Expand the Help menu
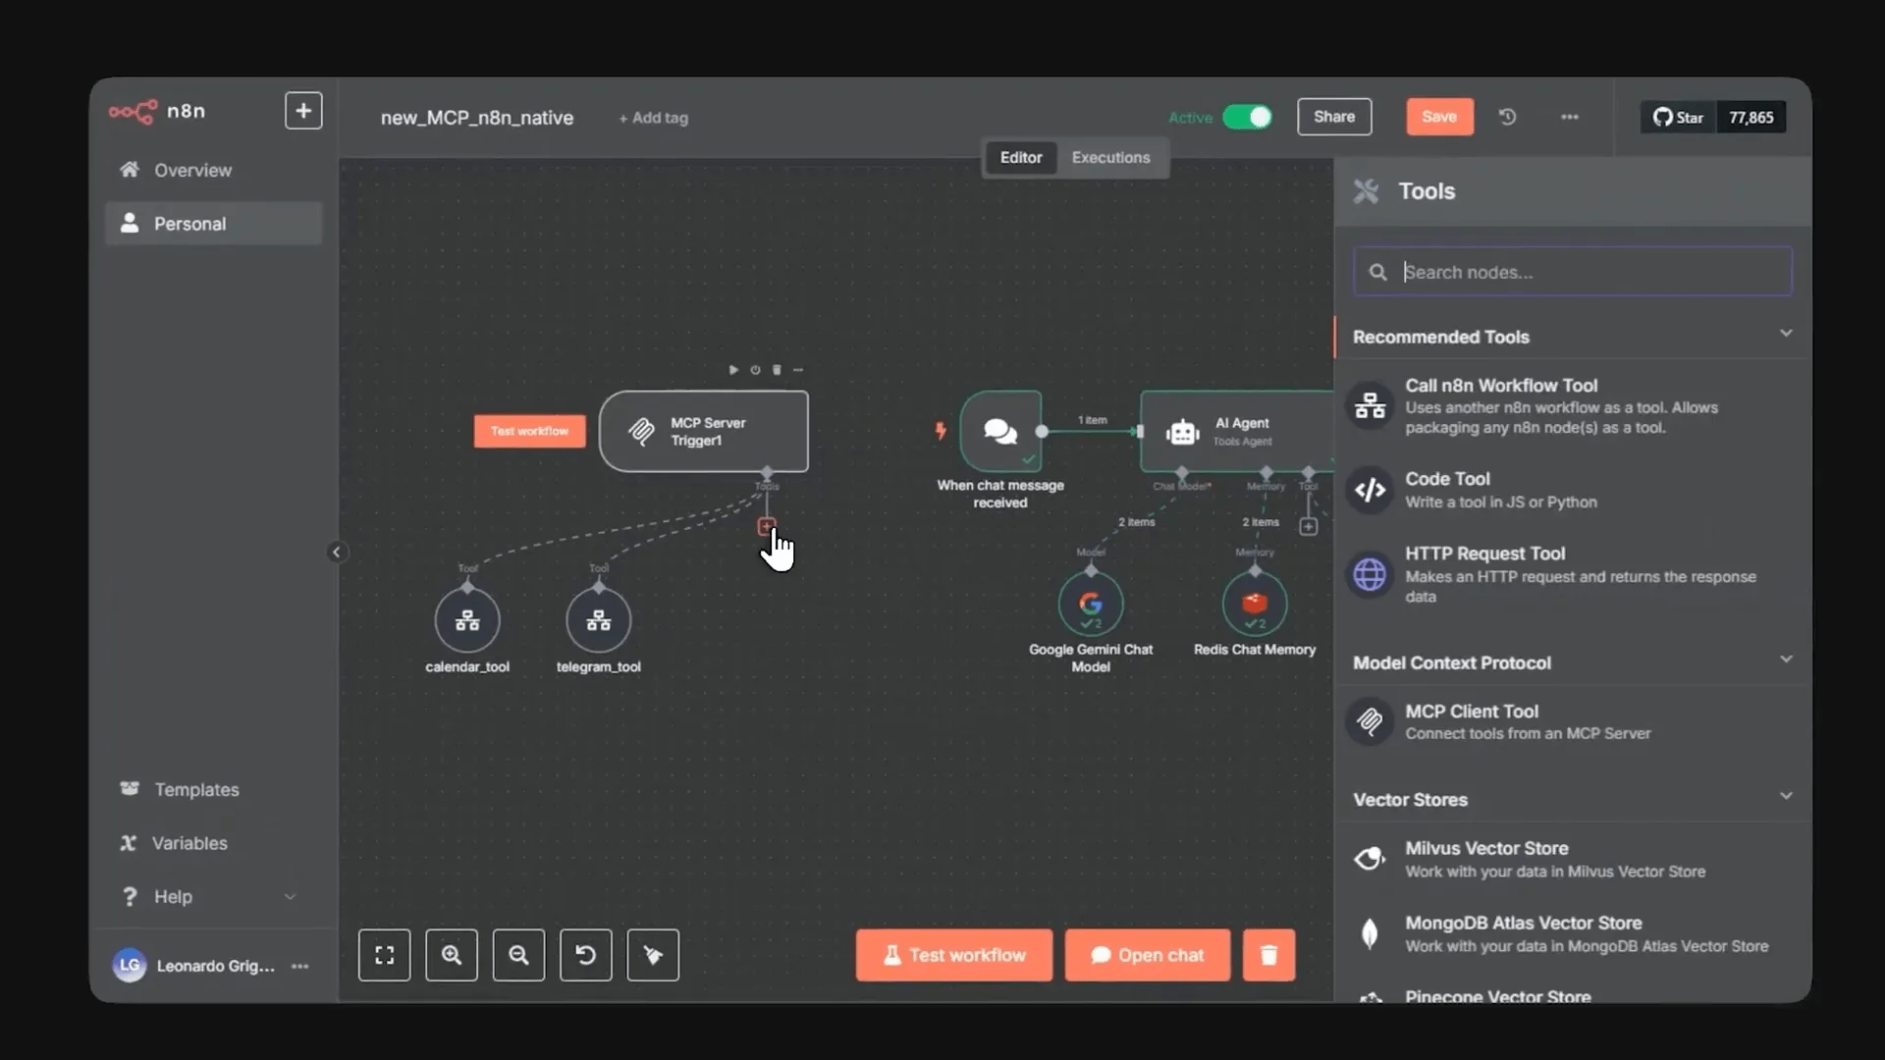This screenshot has height=1060, width=1885. point(213,896)
